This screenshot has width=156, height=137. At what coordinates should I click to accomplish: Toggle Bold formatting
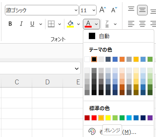tap(10, 24)
